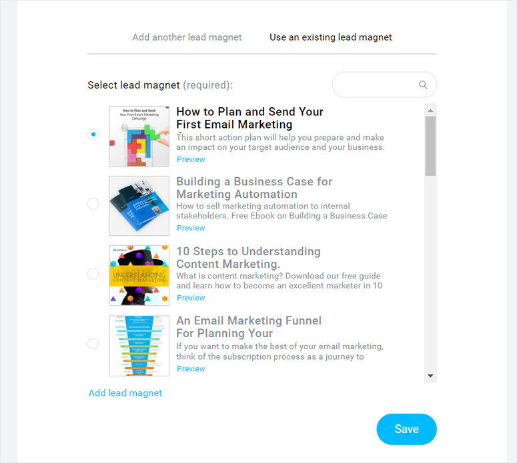Viewport: 517px width, 463px height.
Task: Open Use an existing lead magnet tab
Action: tap(330, 37)
